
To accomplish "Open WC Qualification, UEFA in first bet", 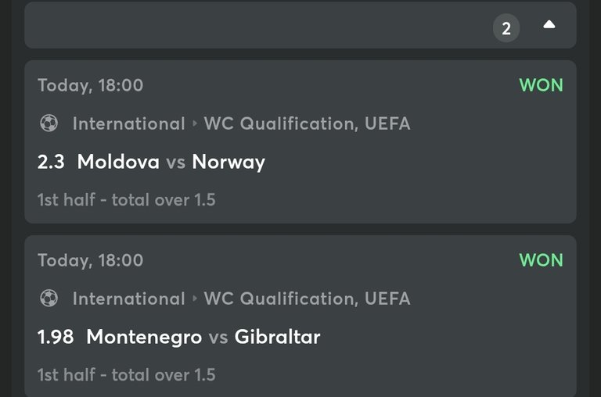I will [x=307, y=123].
